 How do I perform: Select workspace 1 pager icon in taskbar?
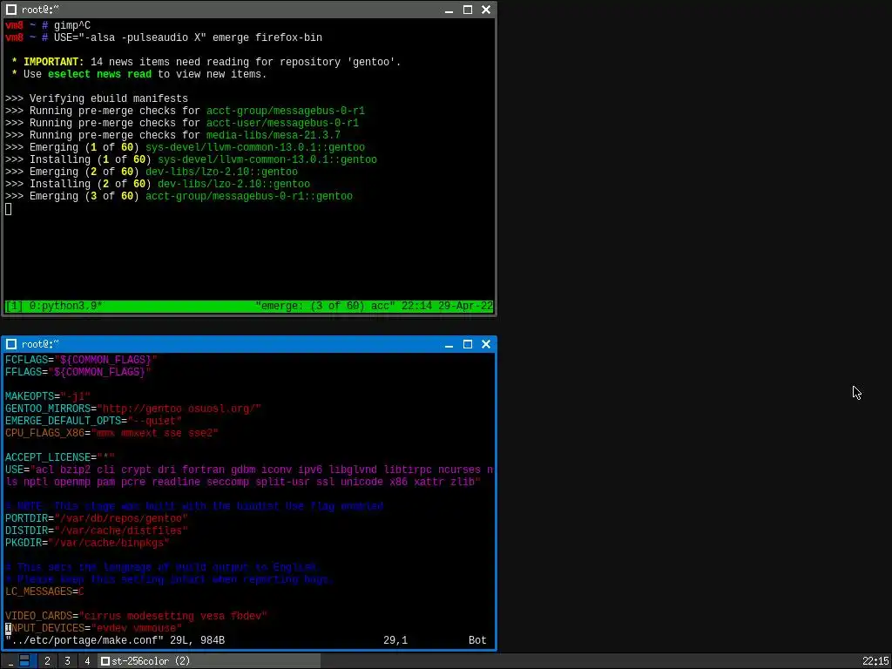click(x=24, y=661)
